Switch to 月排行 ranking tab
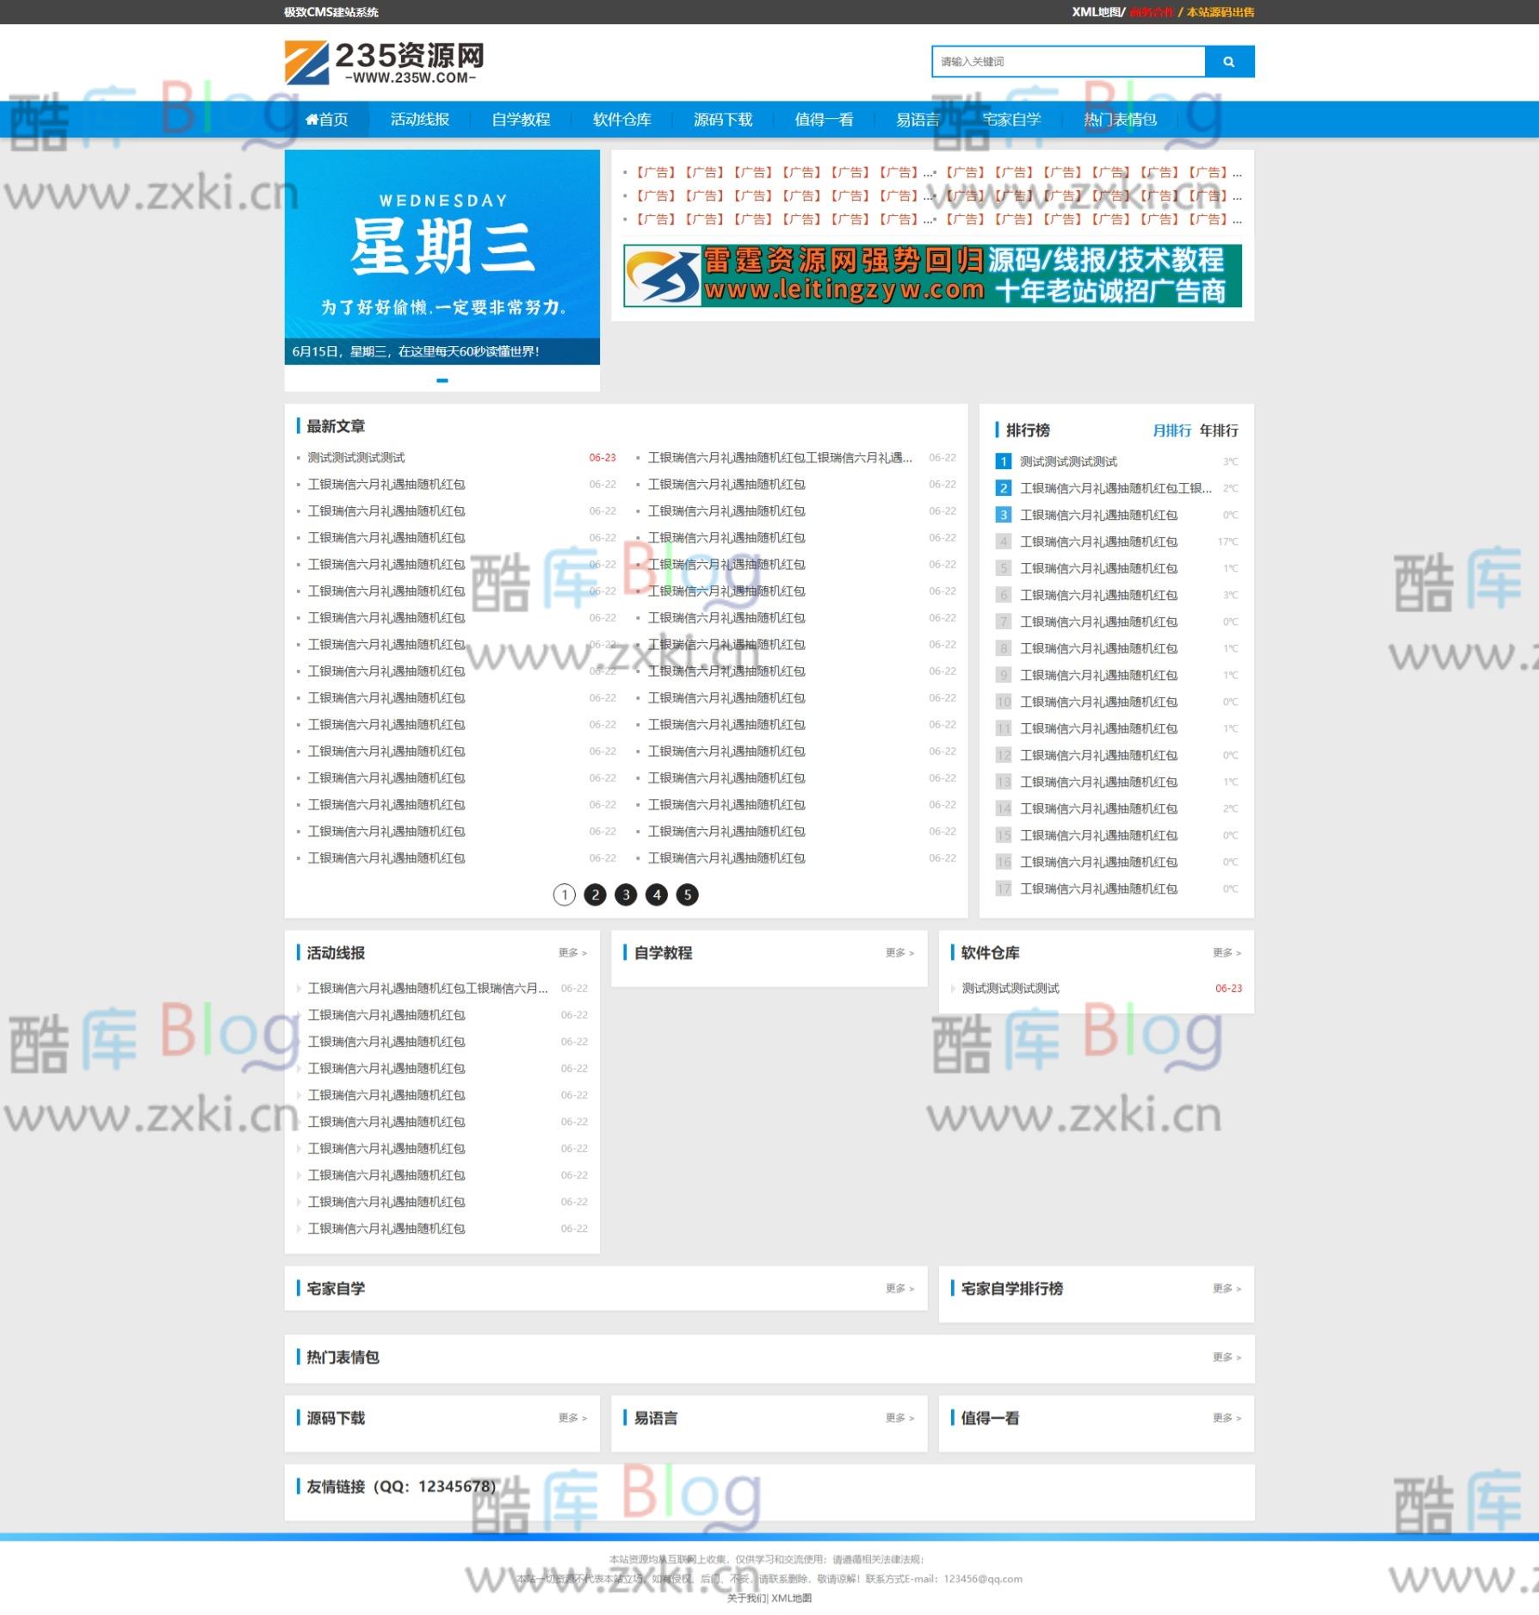Image resolution: width=1539 pixels, height=1615 pixels. [x=1172, y=430]
